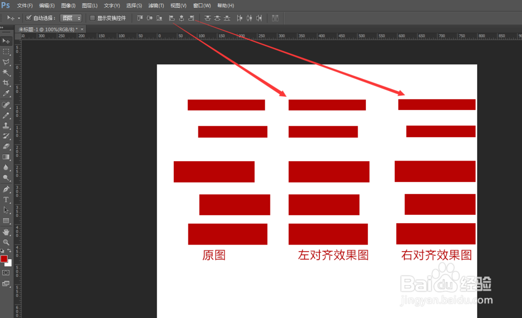
Task: Open the 文件 menu
Action: (x=25, y=5)
